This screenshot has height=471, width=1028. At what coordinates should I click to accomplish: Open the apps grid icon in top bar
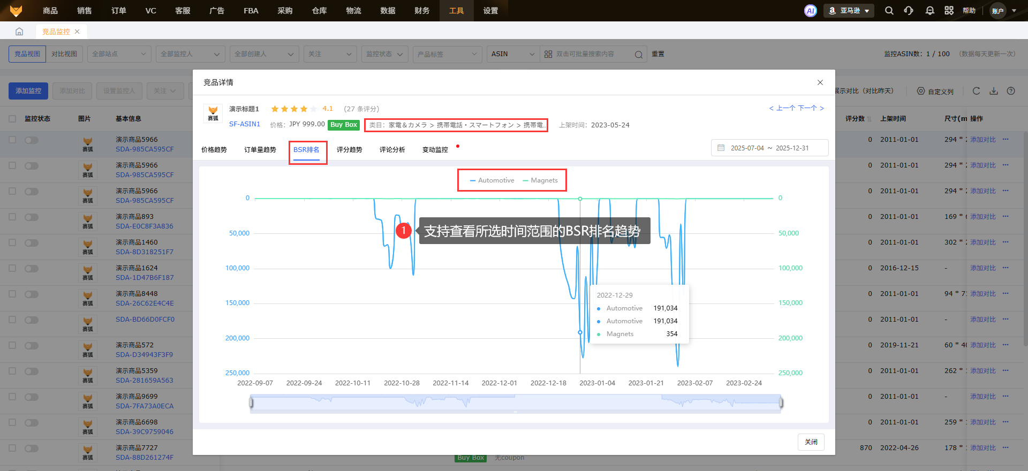click(x=949, y=11)
